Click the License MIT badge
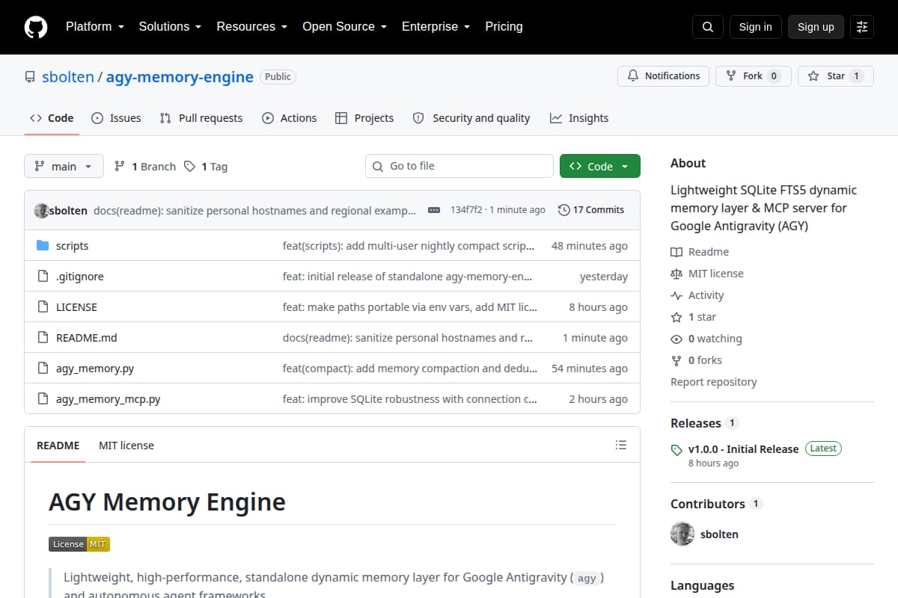The height and width of the screenshot is (598, 898). click(x=79, y=544)
